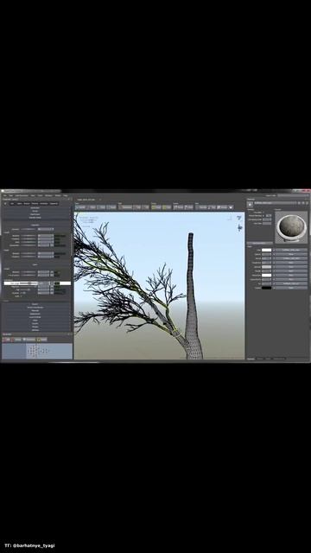311x553 pixels.
Task: Switch to the Materials tab at panel bottom
Action: pos(251,359)
